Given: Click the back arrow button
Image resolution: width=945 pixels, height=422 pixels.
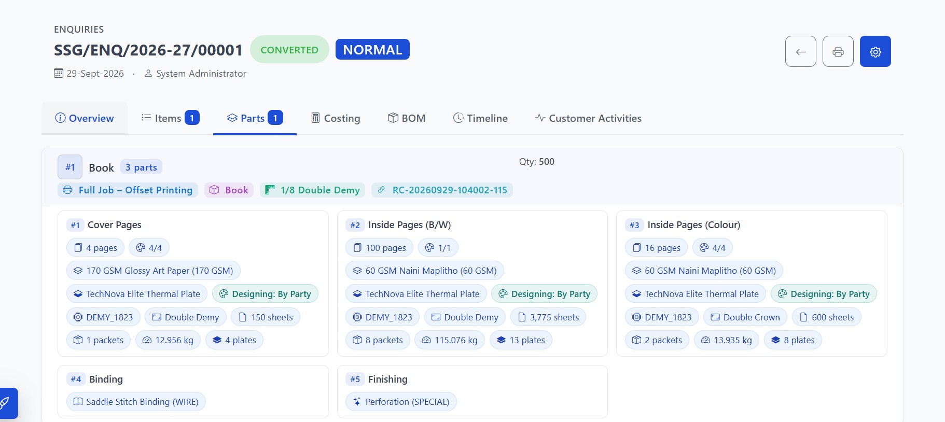Looking at the screenshot, I should click(800, 51).
